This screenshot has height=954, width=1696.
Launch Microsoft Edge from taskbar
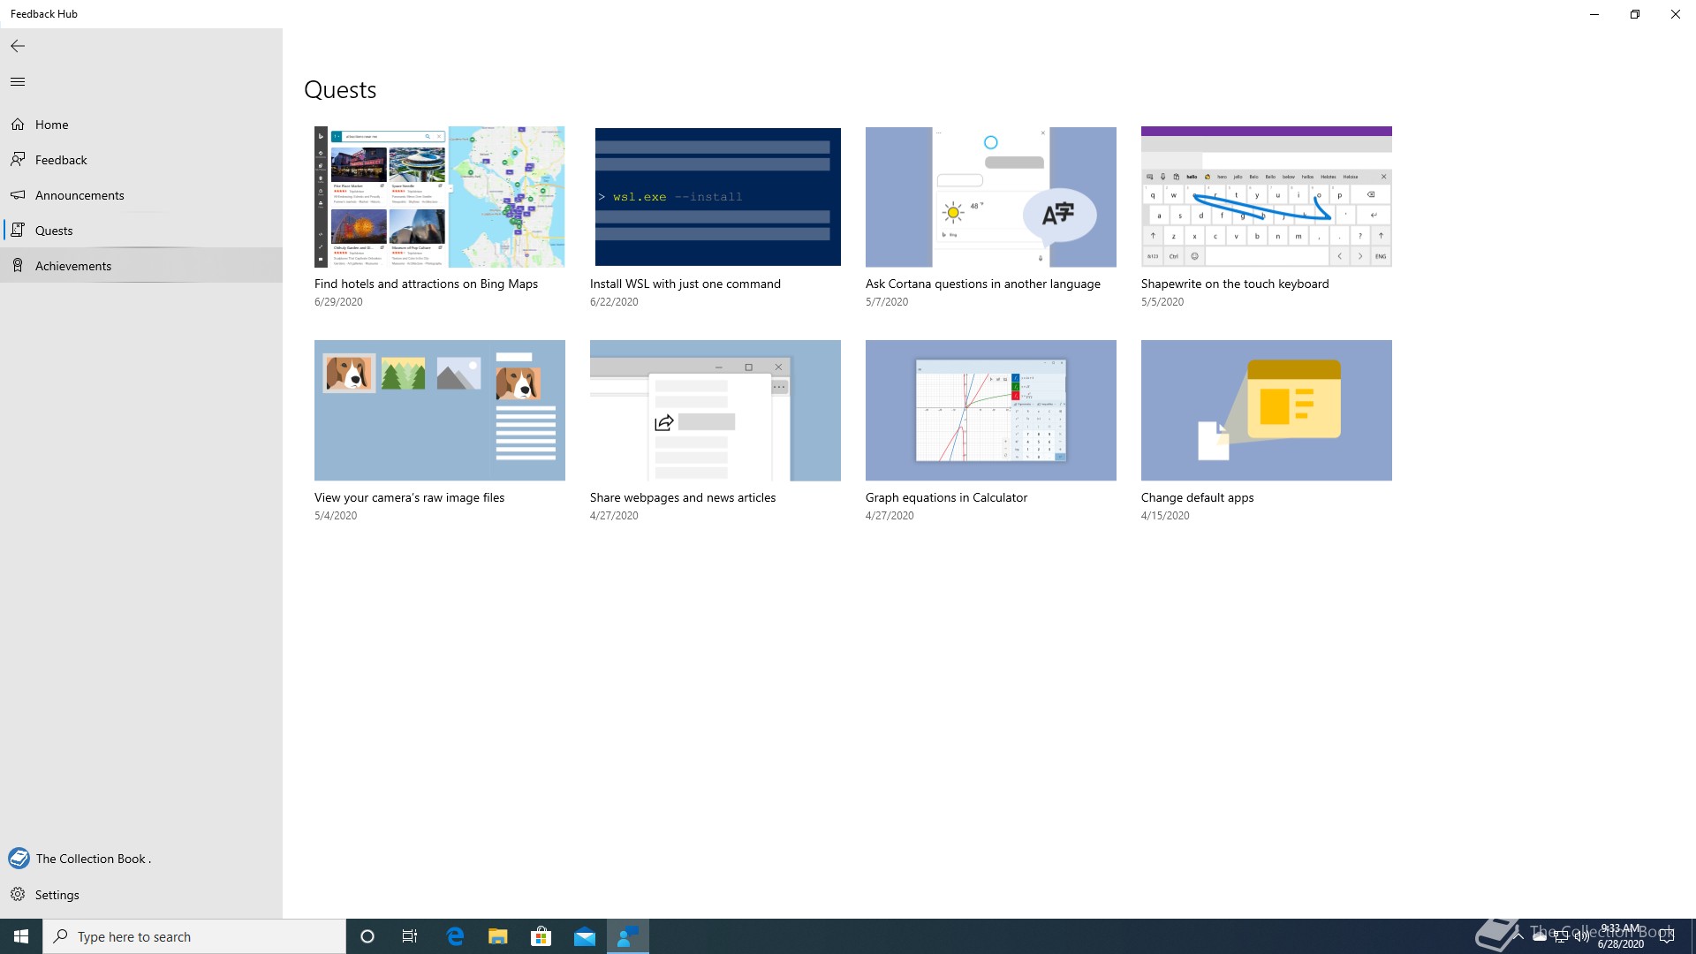pyautogui.click(x=455, y=936)
